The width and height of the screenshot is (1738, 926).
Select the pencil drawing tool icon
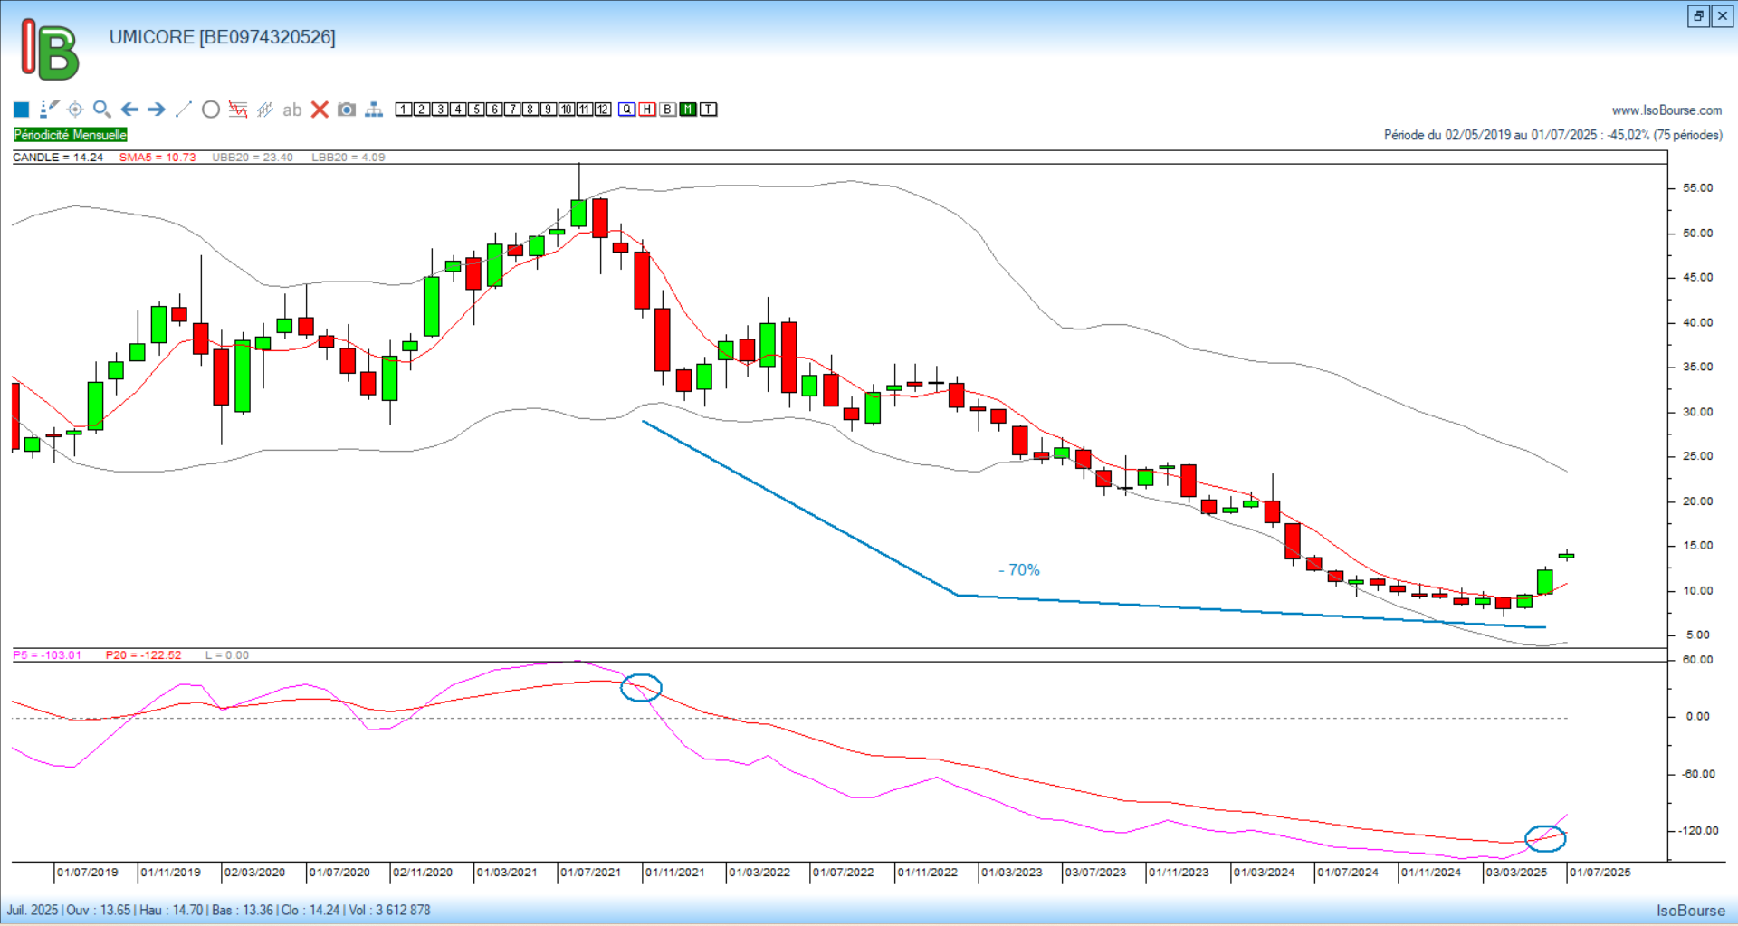[49, 110]
